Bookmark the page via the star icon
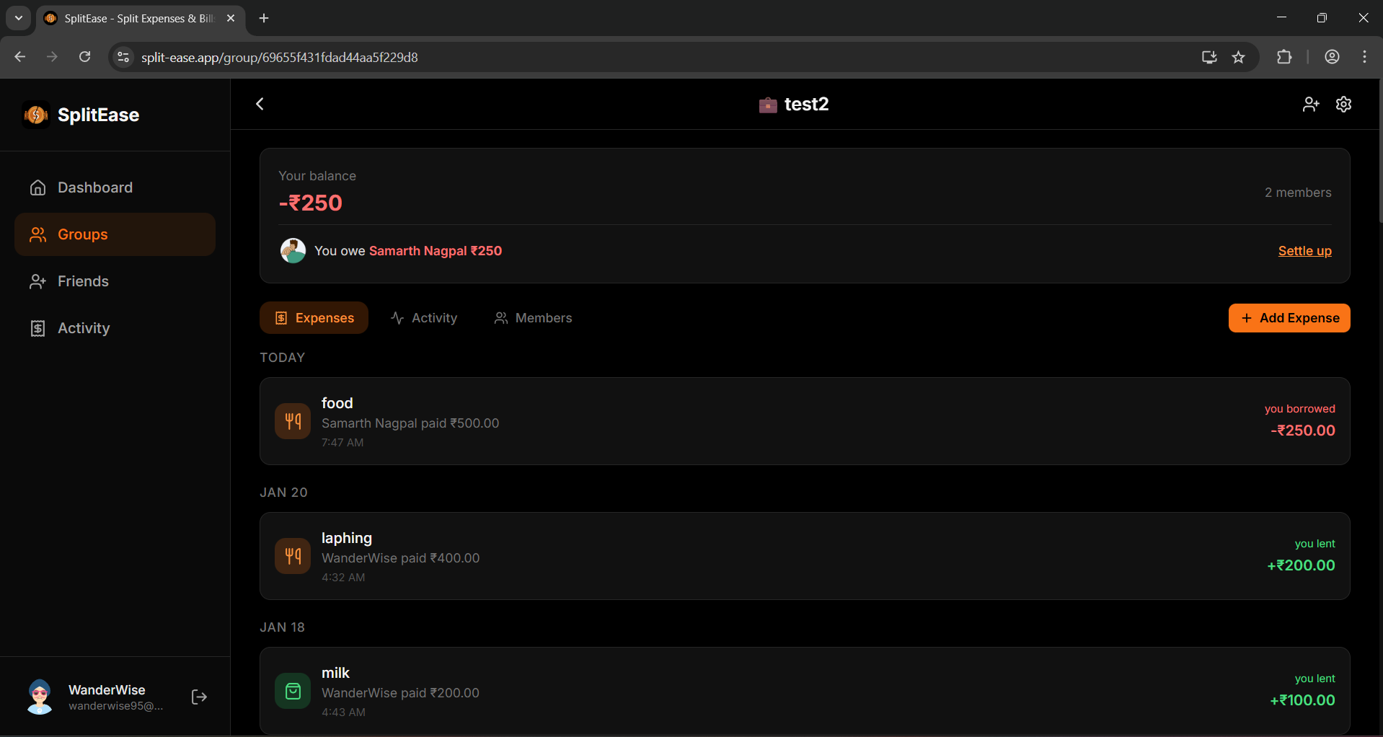Image resolution: width=1383 pixels, height=737 pixels. (1239, 57)
